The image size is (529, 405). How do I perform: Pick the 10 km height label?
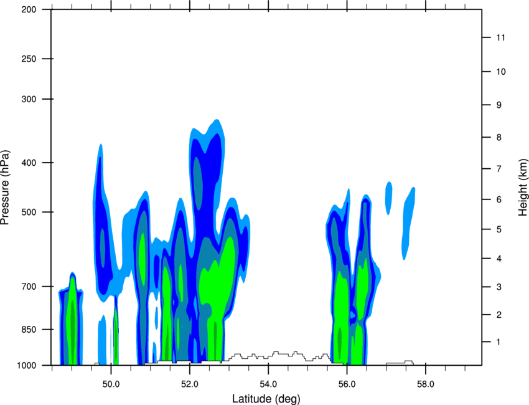[501, 72]
